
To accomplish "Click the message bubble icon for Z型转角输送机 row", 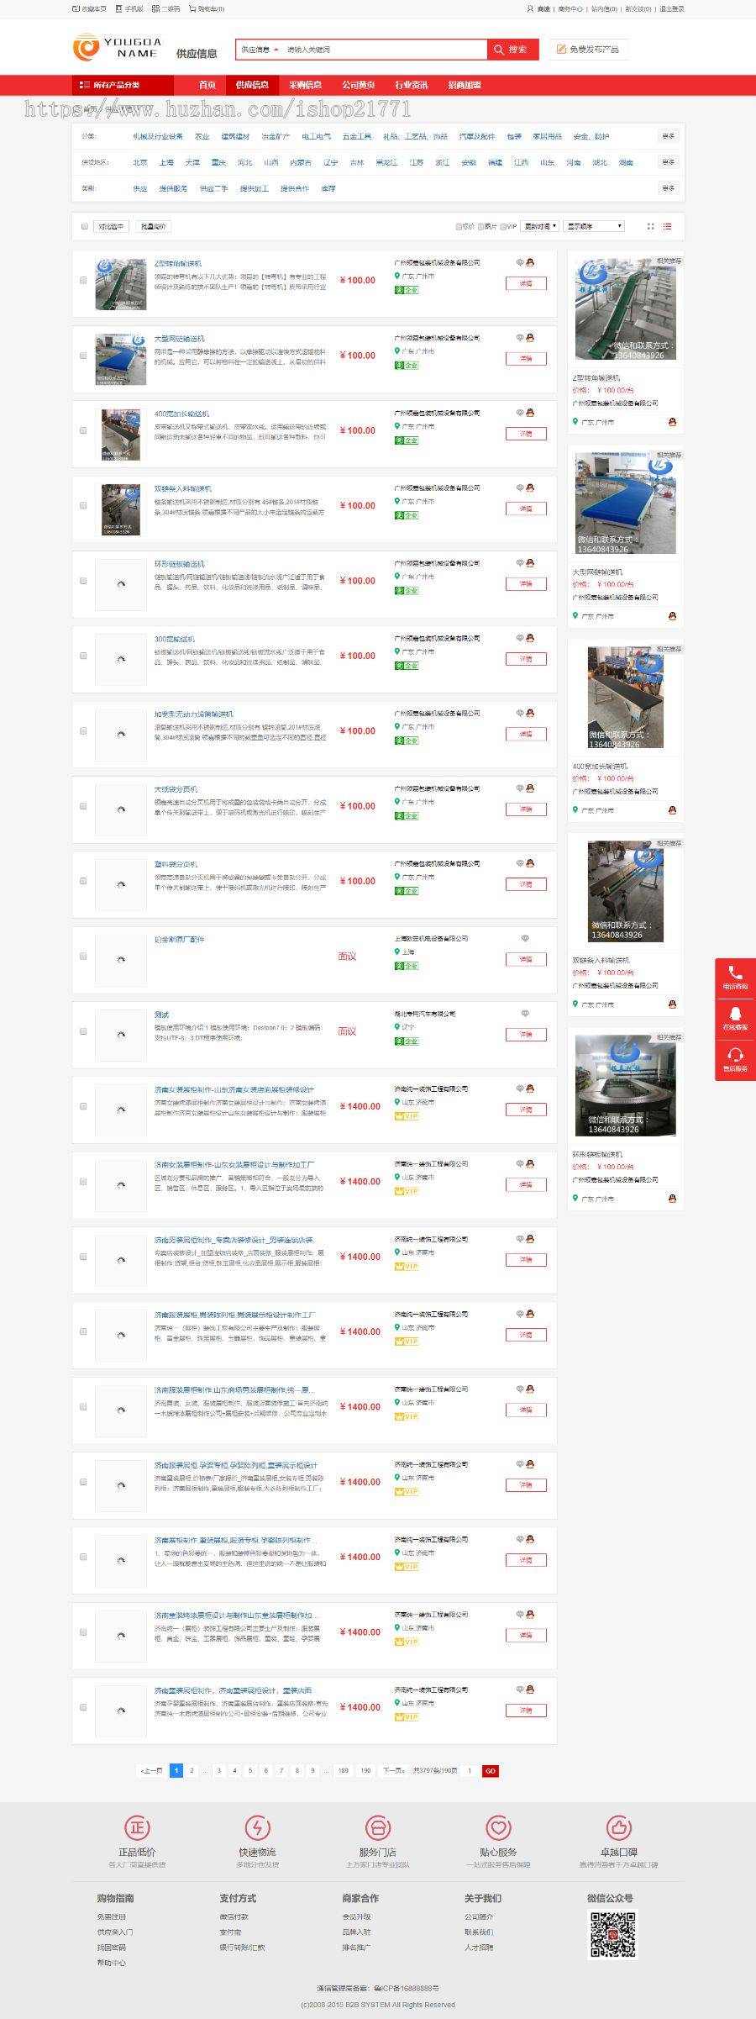I will (520, 263).
